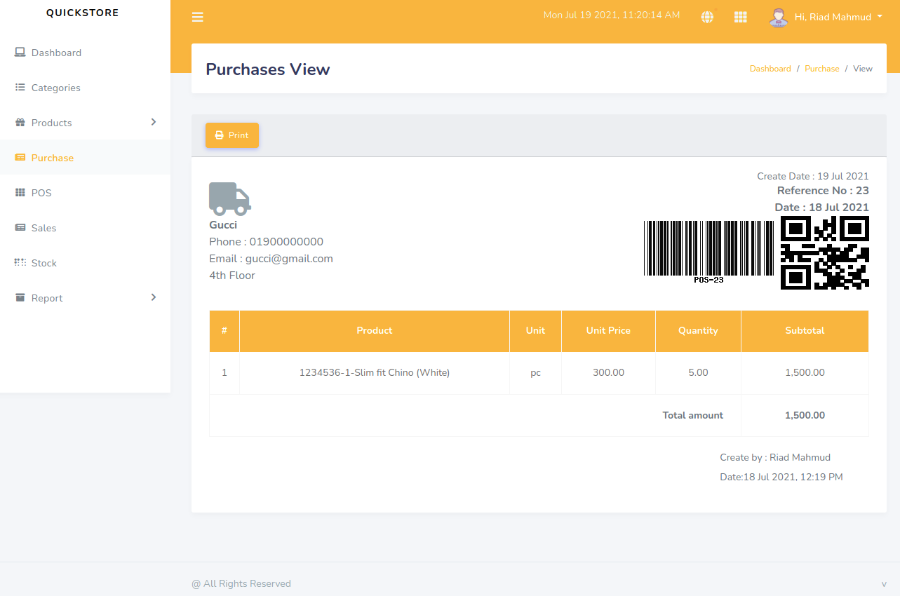Click the '4th Floor' address
900x596 pixels.
coord(232,276)
